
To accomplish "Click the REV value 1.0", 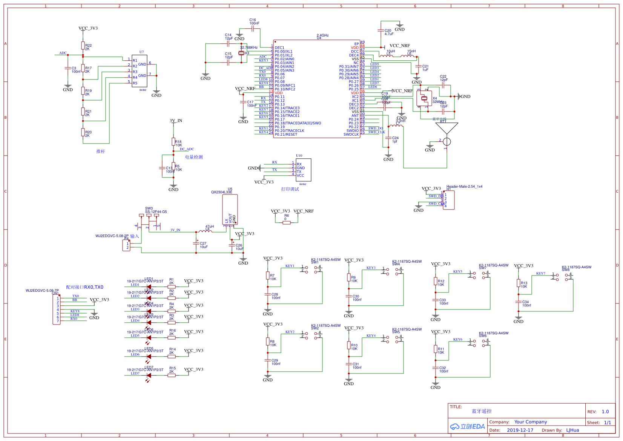I will [x=605, y=412].
